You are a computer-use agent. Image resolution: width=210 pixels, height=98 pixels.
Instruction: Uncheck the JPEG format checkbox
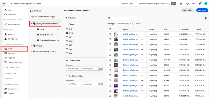tap(67, 33)
